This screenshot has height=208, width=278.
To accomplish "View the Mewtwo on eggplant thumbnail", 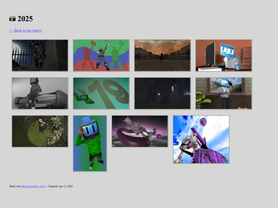I will pyautogui.click(x=140, y=131).
